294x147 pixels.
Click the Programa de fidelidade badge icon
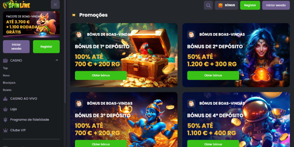pyautogui.click(x=6, y=120)
